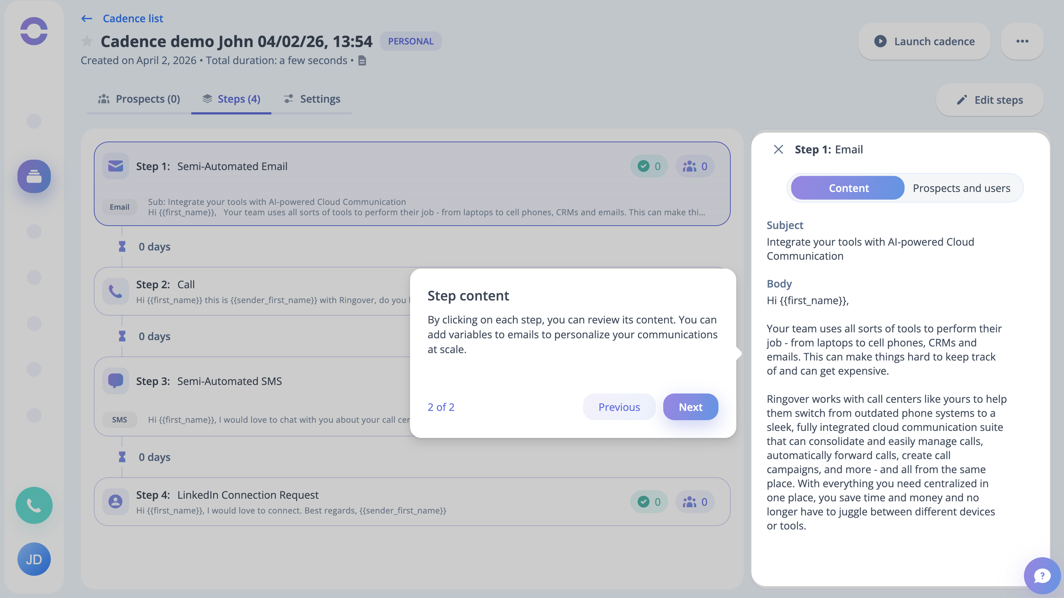Open the Settings tab
The image size is (1064, 598).
312,99
